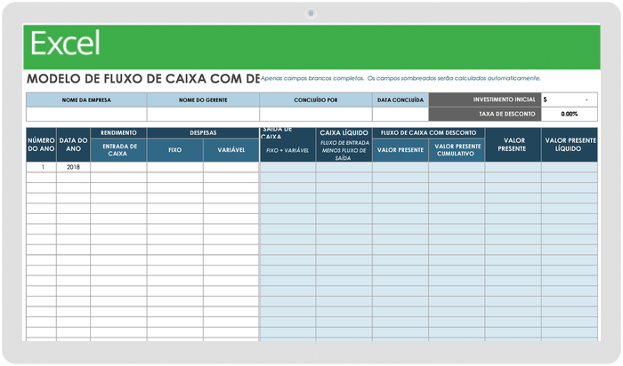Click the Investimento Inicial value cell
The width and height of the screenshot is (623, 366).
[x=569, y=100]
